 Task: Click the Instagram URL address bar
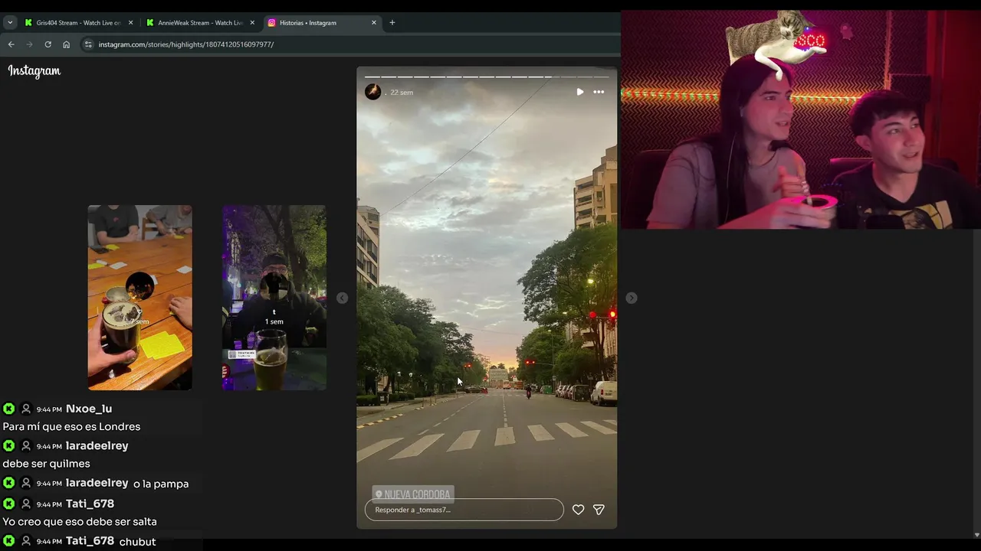click(186, 44)
